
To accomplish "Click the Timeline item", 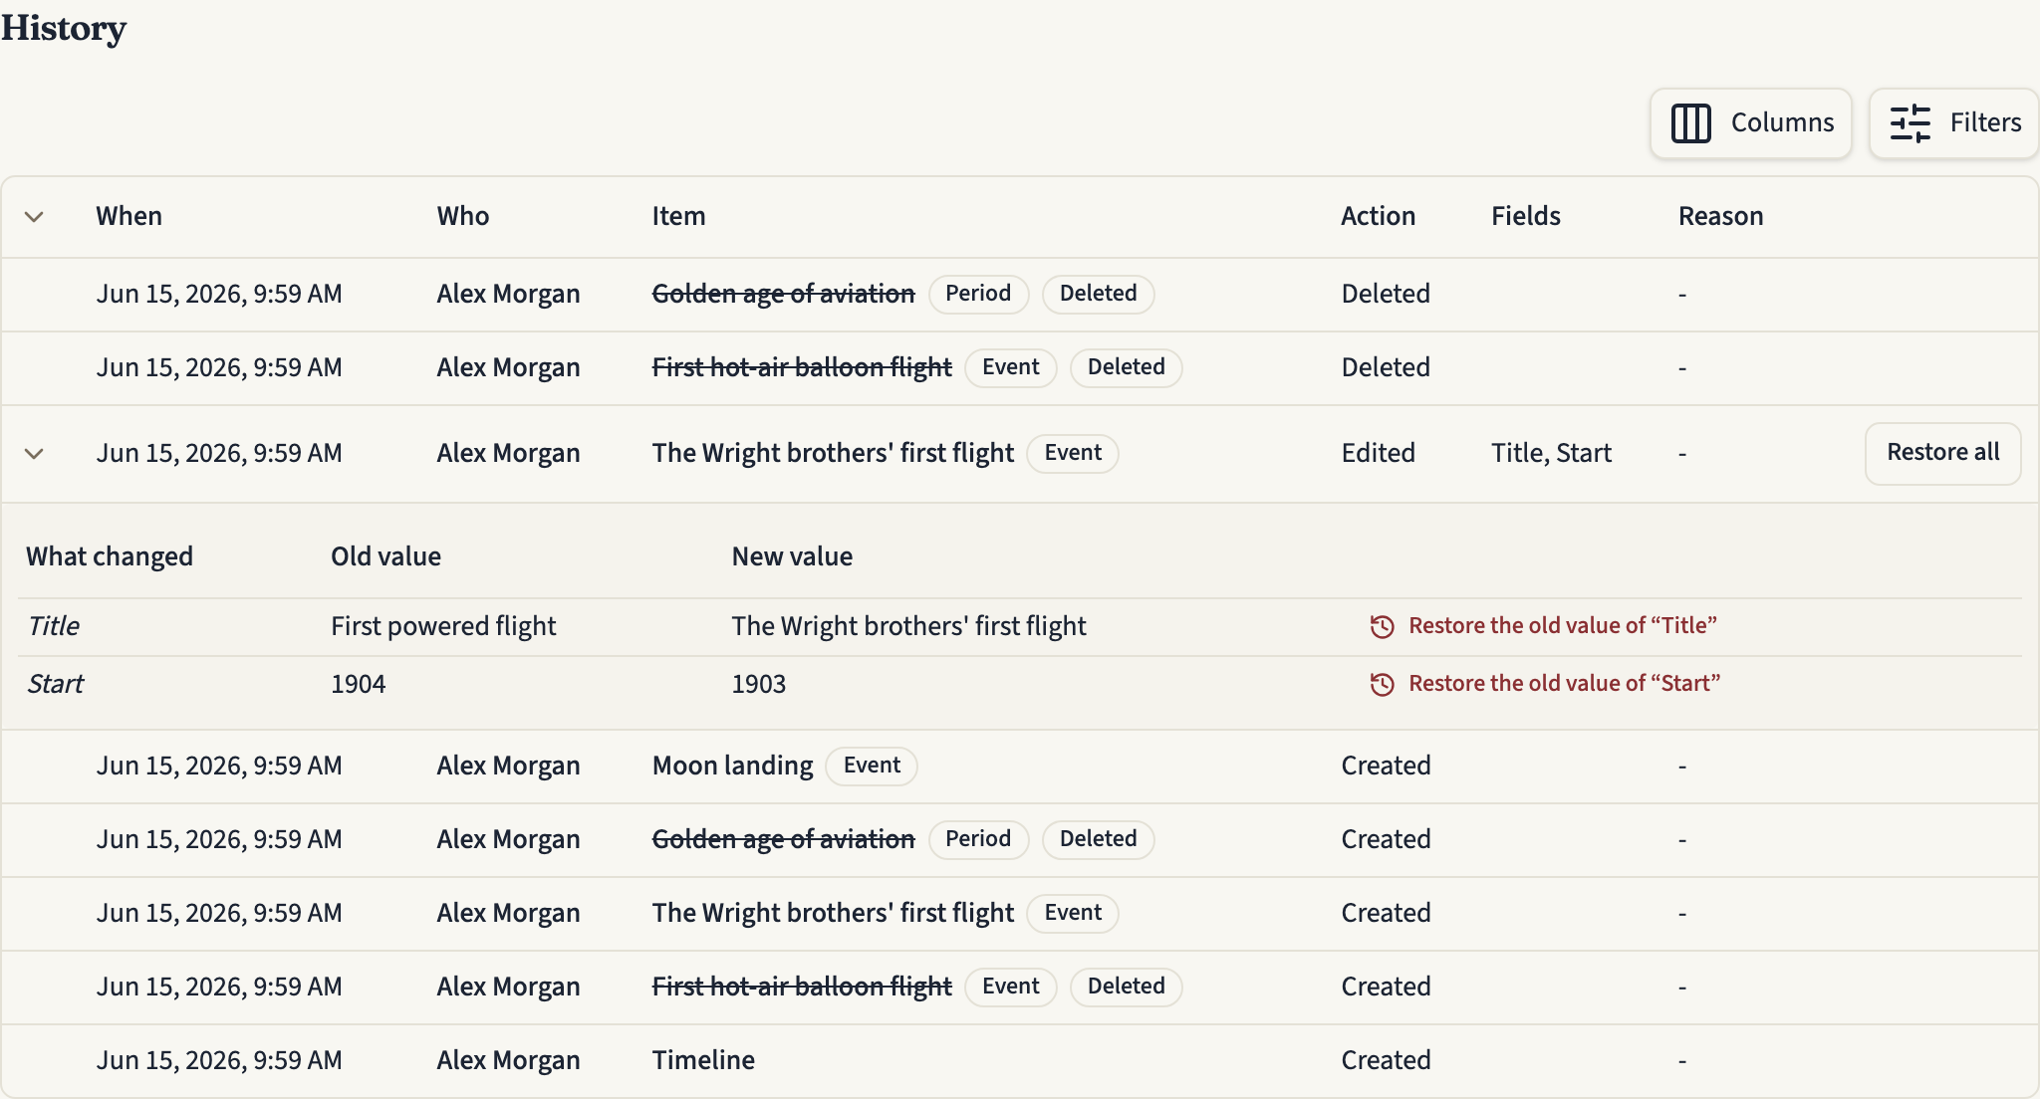I will coord(703,1060).
